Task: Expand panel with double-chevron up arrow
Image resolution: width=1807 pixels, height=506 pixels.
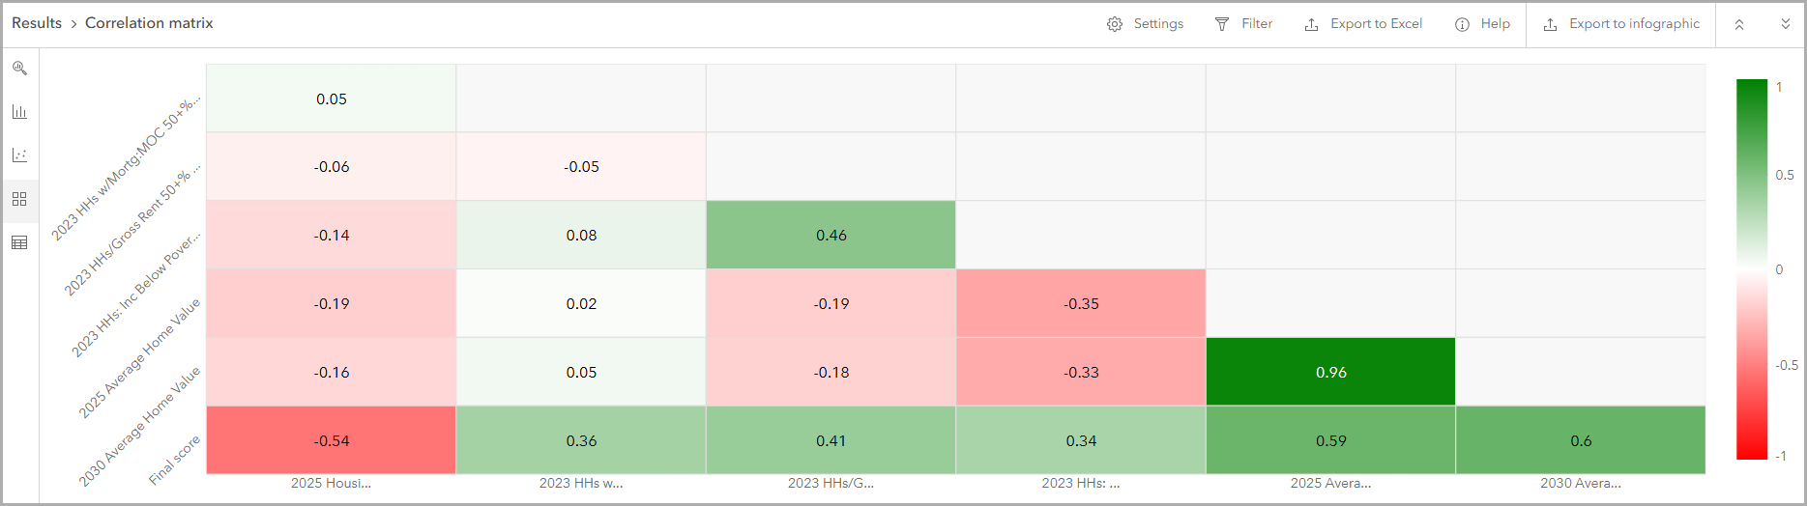Action: click(x=1739, y=25)
